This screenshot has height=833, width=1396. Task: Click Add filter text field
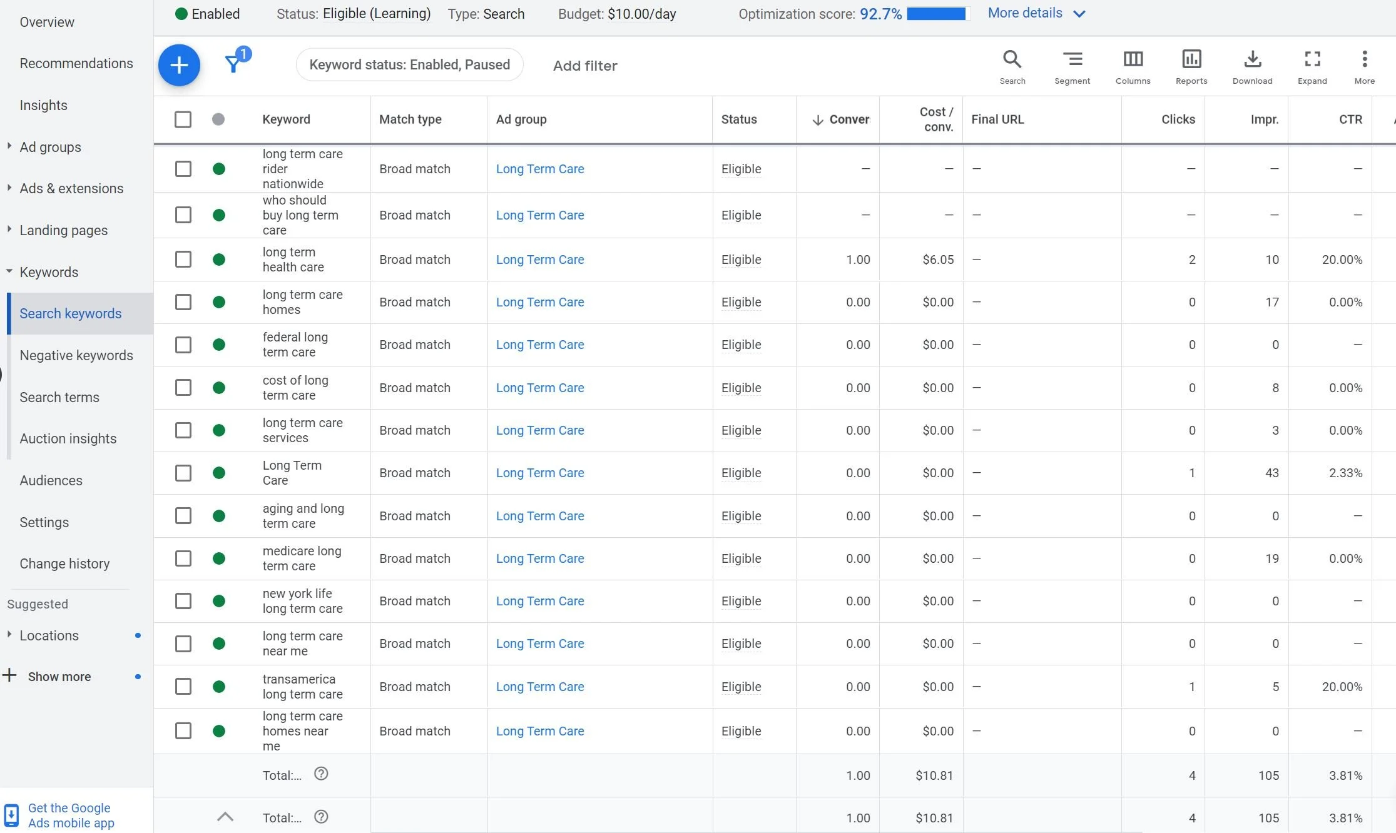(x=584, y=66)
